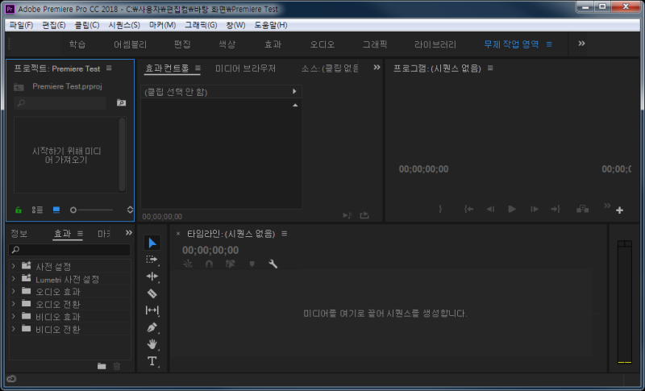645x391 pixels.
Task: Open the 시퀀스(S) menu
Action: [x=124, y=25]
